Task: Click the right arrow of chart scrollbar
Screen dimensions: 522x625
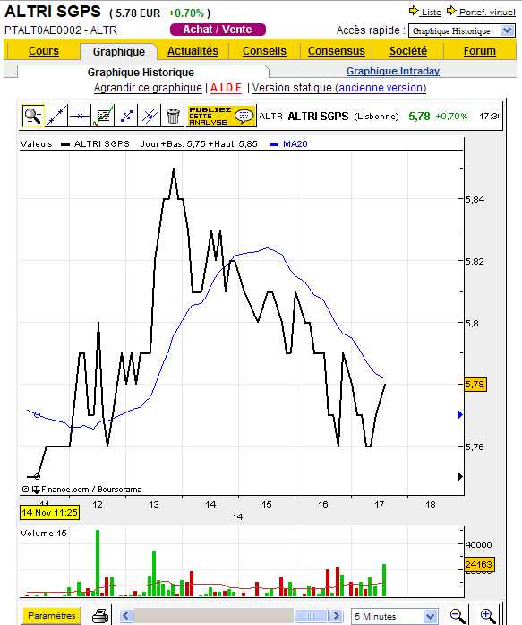Action: pyautogui.click(x=336, y=616)
